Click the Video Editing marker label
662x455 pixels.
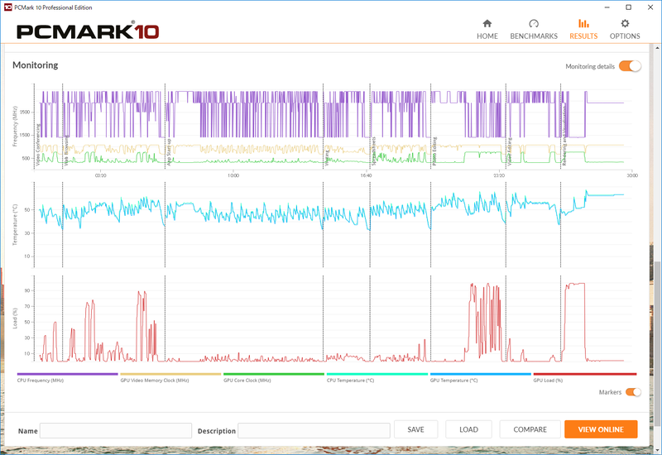510,151
